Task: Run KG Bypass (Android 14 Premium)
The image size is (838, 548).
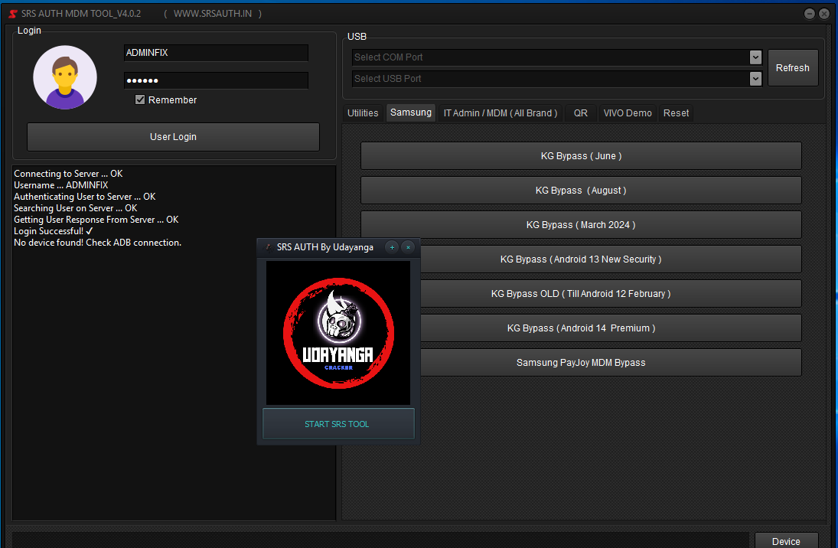Action: (611, 328)
